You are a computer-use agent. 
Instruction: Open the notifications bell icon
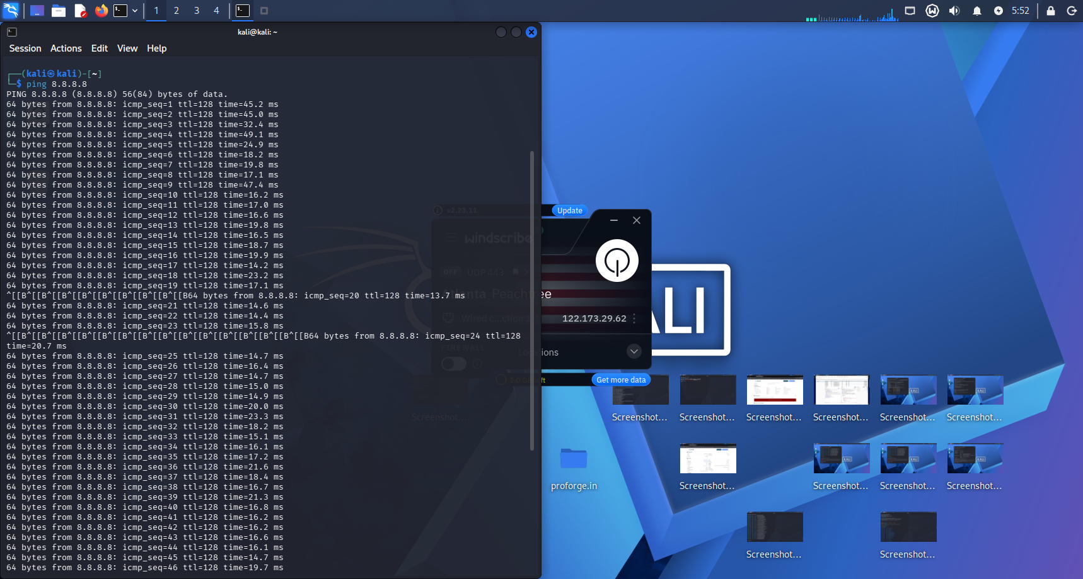pyautogui.click(x=977, y=11)
